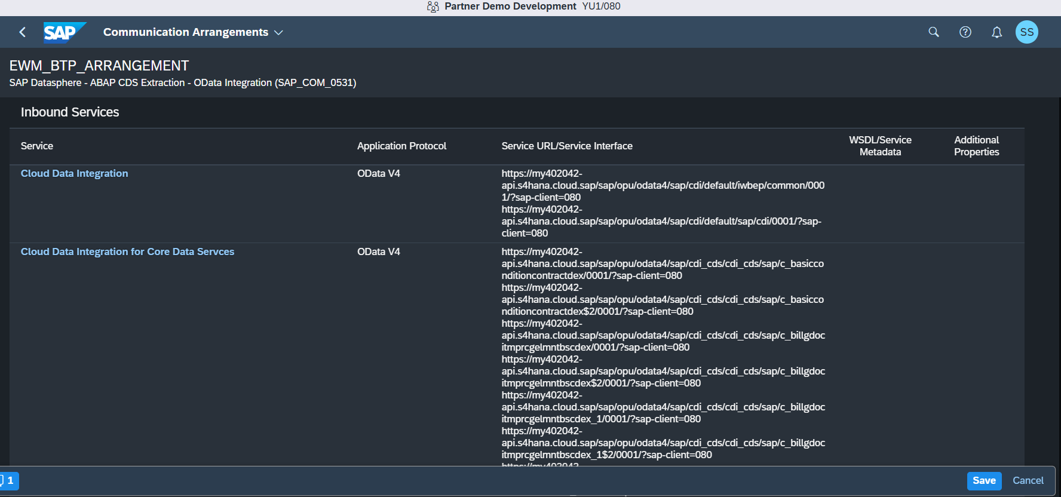Select the Additional Properties column header
The height and width of the screenshot is (497, 1061).
pos(977,146)
